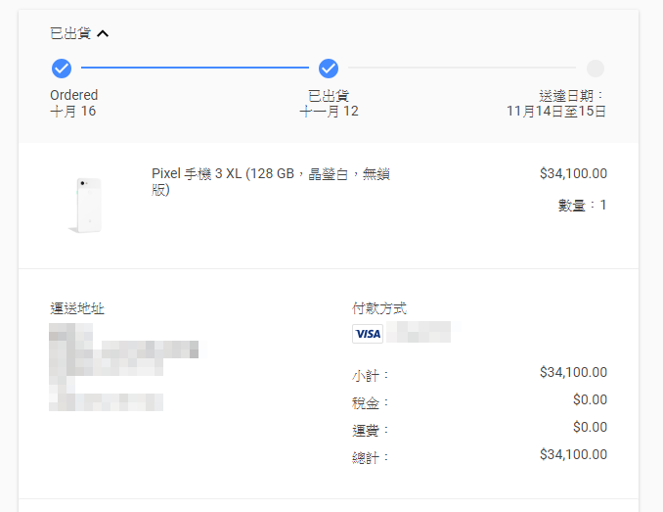Click the product price $34,100.00 beside Pixel
663x512 pixels.
click(x=573, y=173)
